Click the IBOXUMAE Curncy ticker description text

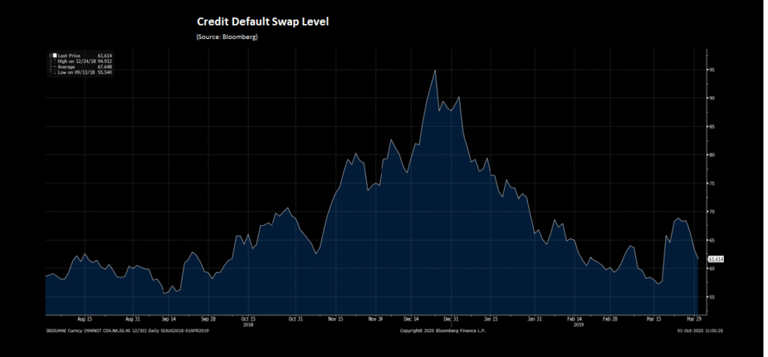(x=120, y=330)
